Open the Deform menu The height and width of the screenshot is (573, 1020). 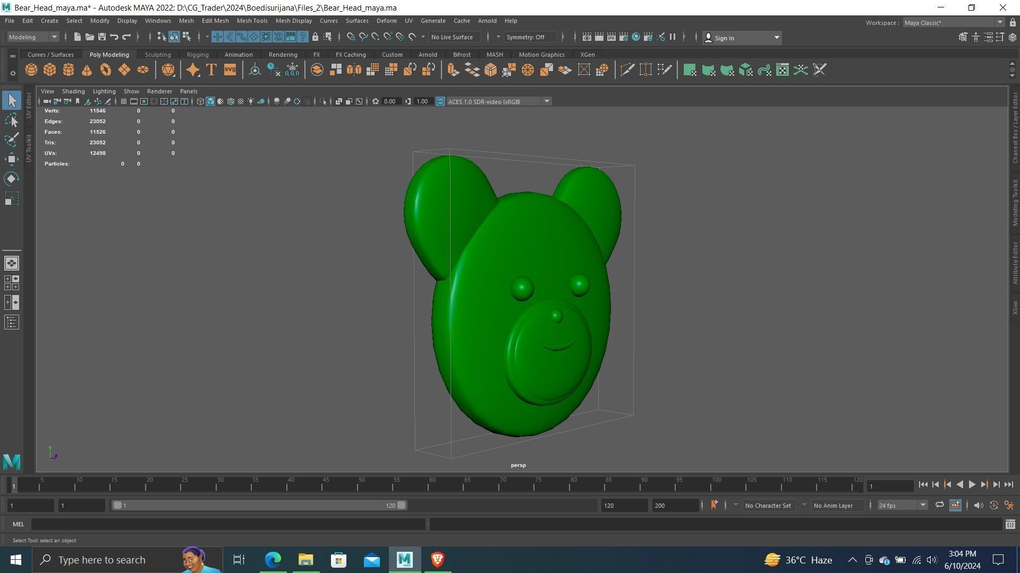tap(386, 21)
